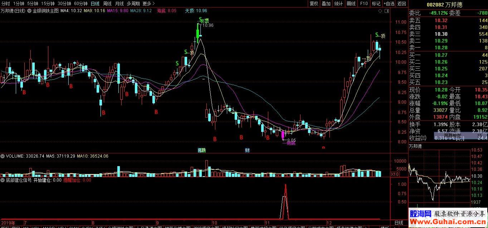Open the main chart panel circle menu icon
This screenshot has width=488, height=228.
pyautogui.click(x=30, y=11)
